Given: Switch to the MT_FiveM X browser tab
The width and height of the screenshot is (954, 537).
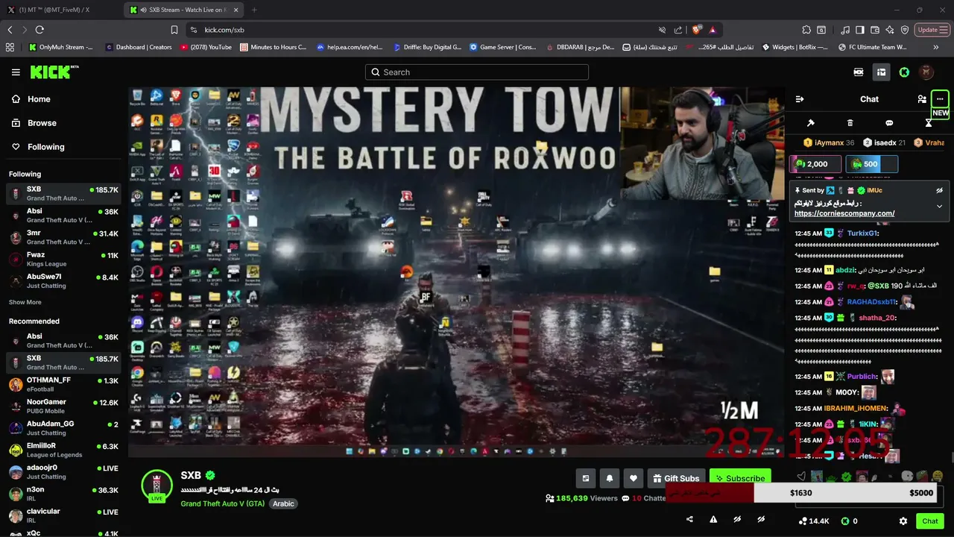Looking at the screenshot, I should [61, 10].
